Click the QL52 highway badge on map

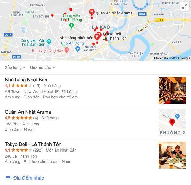tap(142, 14)
